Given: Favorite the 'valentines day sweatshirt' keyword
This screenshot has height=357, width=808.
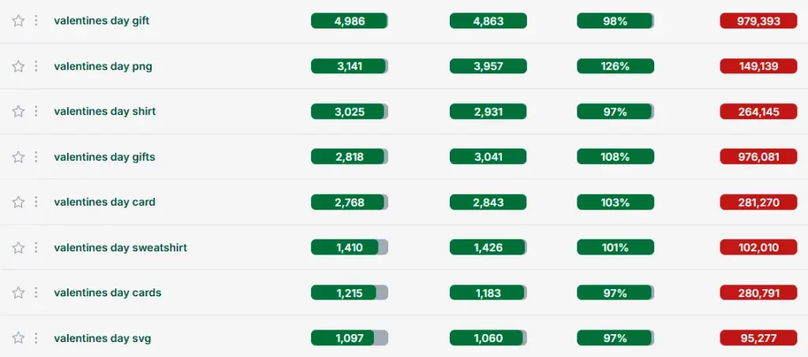Looking at the screenshot, I should [x=18, y=247].
